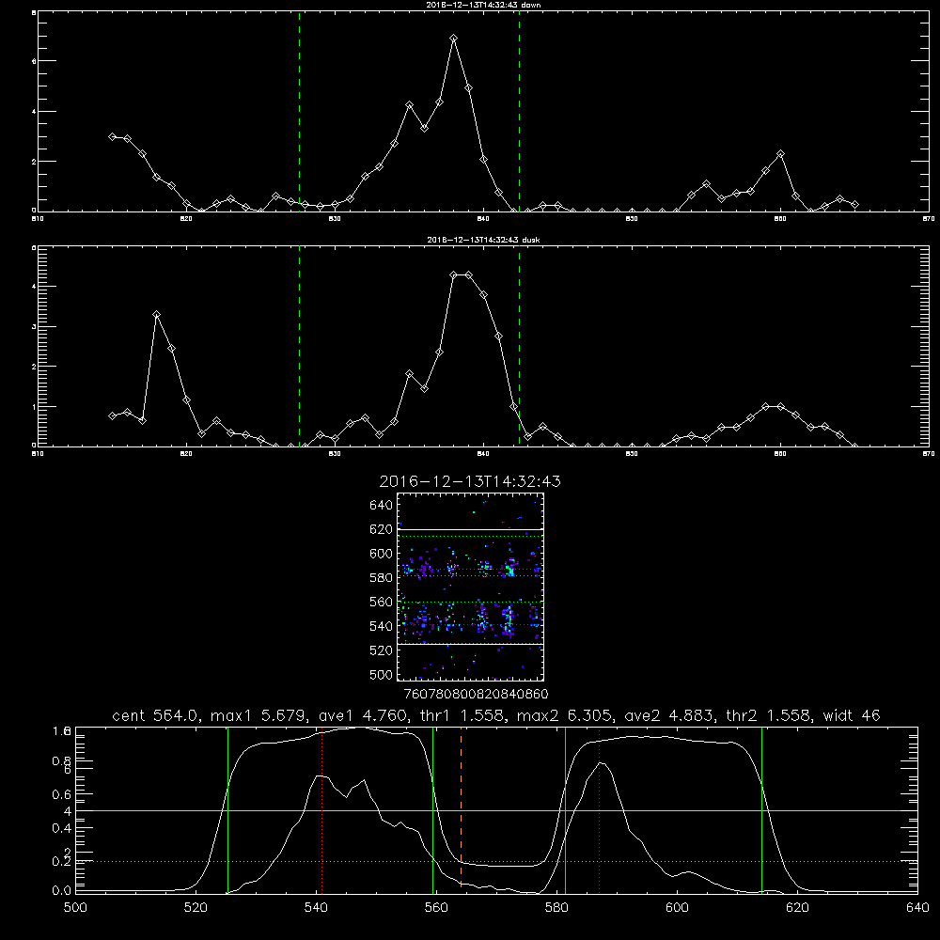Click the 560 label on the bottom plot x-axis
940x940 pixels.
point(436,908)
